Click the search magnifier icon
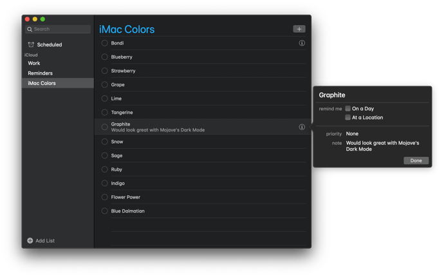The image size is (446, 277). [x=30, y=30]
